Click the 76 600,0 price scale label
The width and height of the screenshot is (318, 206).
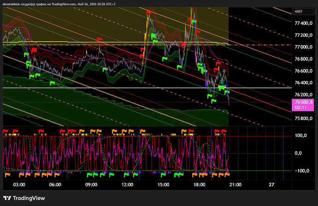(303, 71)
